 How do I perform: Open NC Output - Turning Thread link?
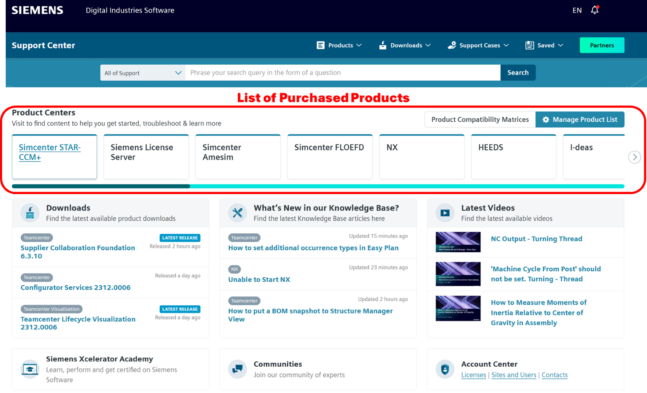click(537, 239)
